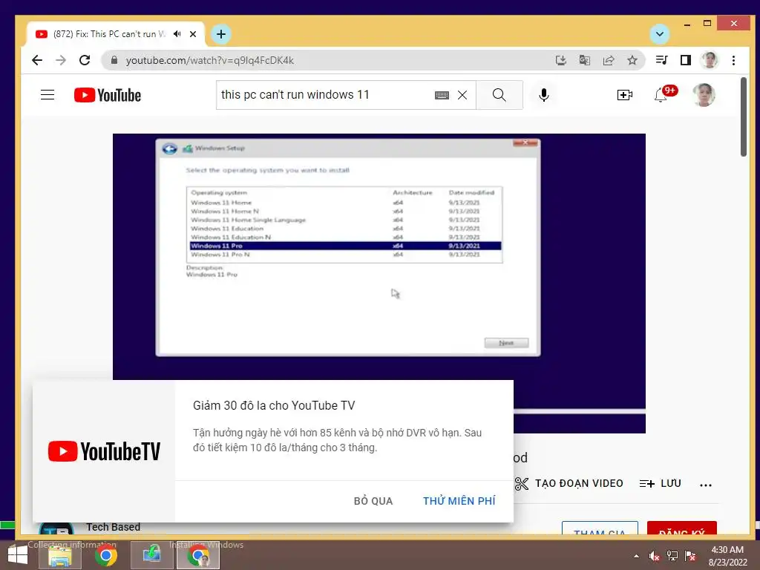Open the Windows installer taskbar icon
This screenshot has height=570, width=760.
click(x=151, y=555)
